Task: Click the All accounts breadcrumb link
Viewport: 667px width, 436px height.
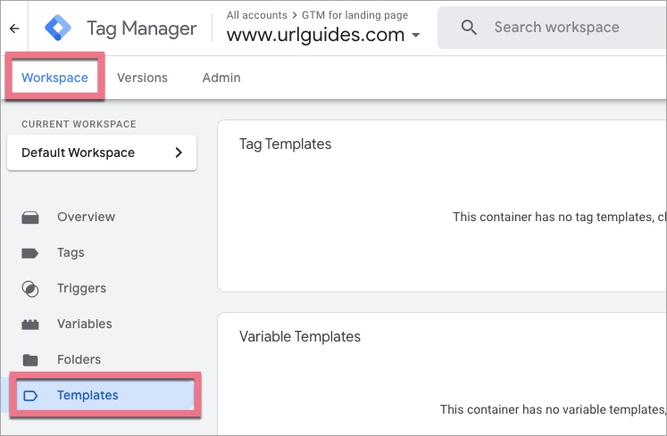Action: (x=256, y=15)
